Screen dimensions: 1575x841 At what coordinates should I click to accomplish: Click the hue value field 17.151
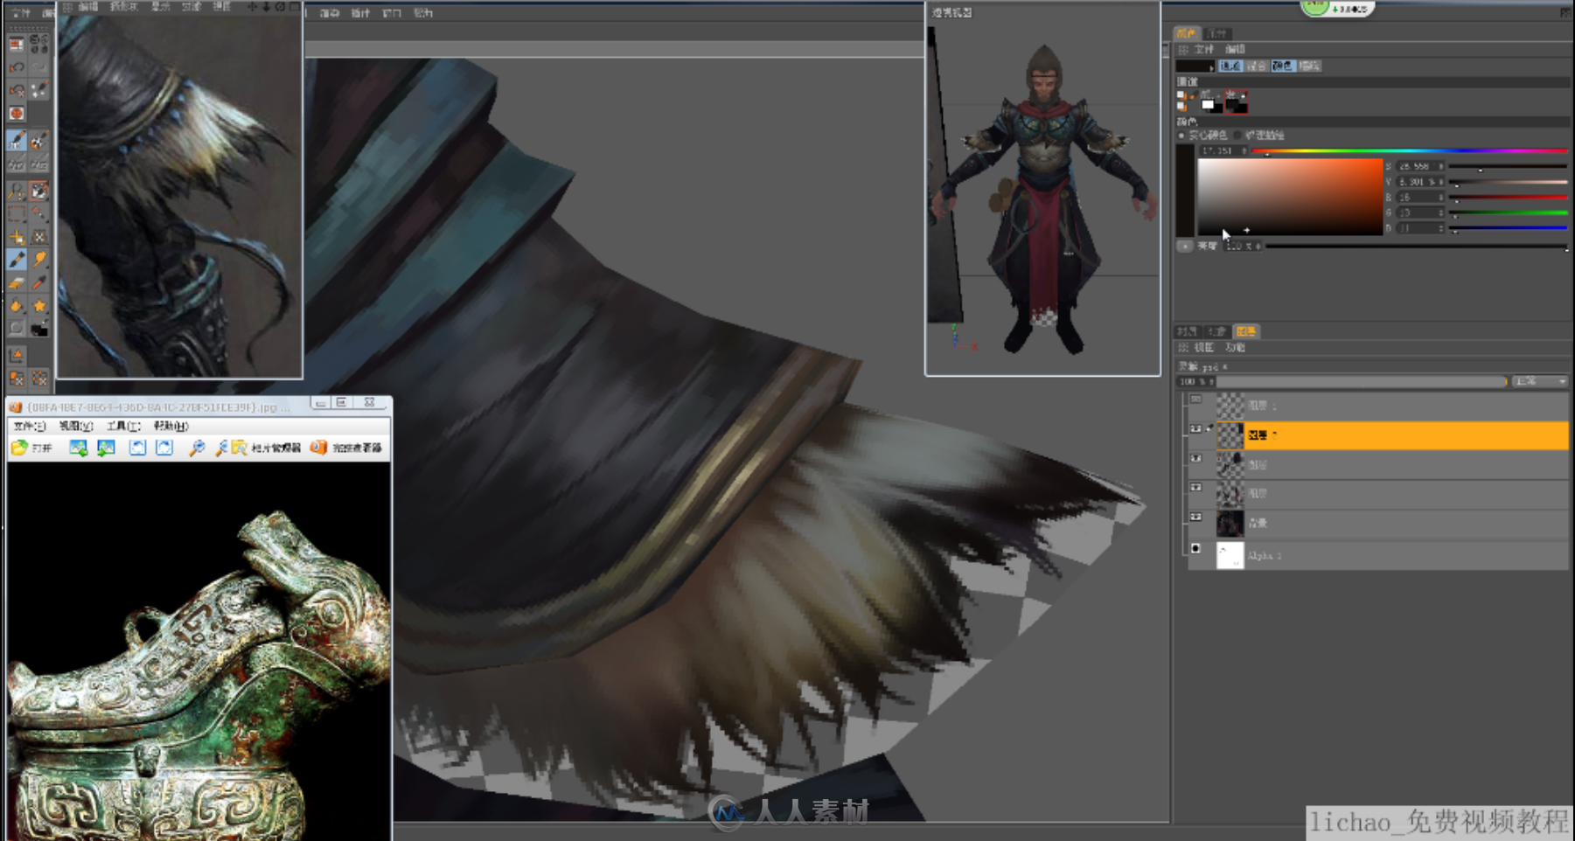tap(1223, 151)
